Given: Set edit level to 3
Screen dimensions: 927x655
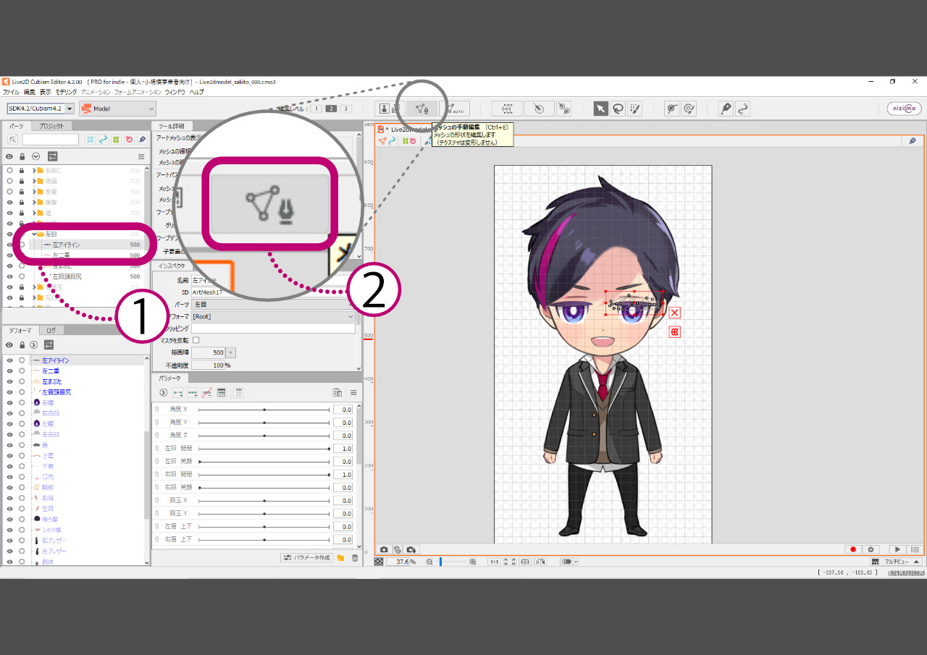Looking at the screenshot, I should (346, 109).
